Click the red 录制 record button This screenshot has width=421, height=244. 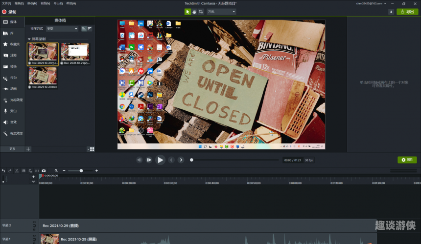point(9,12)
